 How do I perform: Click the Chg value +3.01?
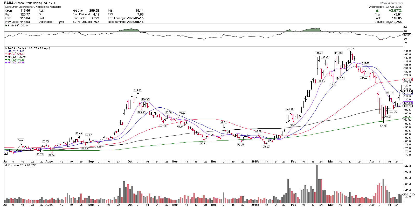397,14
